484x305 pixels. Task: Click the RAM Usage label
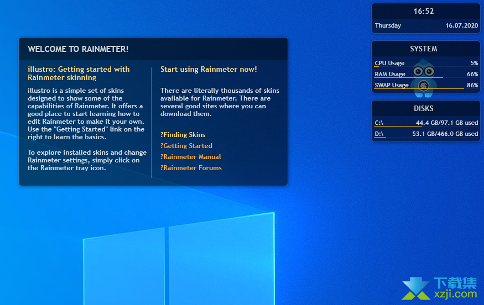[390, 75]
